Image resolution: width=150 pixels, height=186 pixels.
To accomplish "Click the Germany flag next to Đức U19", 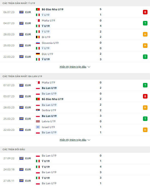I will click(38, 54).
